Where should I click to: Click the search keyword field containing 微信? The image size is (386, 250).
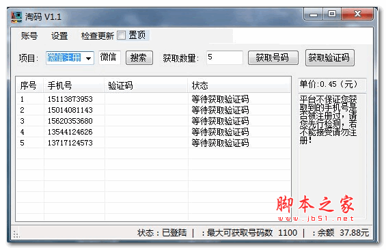[x=109, y=57]
